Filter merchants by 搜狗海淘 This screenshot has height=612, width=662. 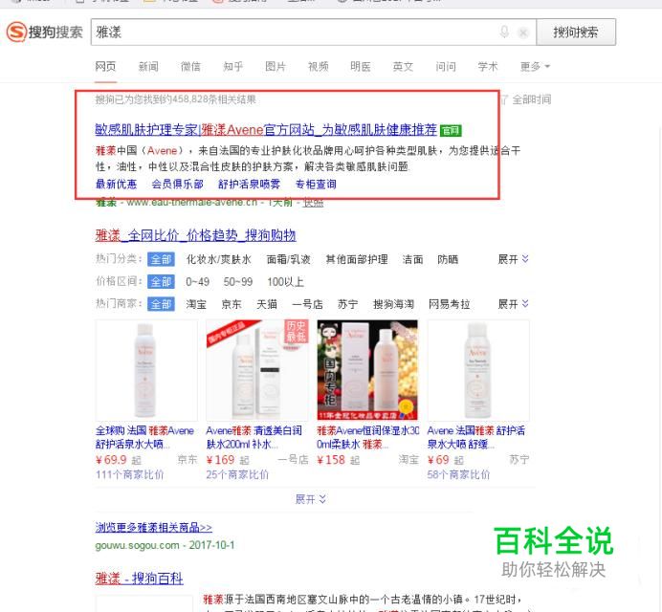[393, 304]
